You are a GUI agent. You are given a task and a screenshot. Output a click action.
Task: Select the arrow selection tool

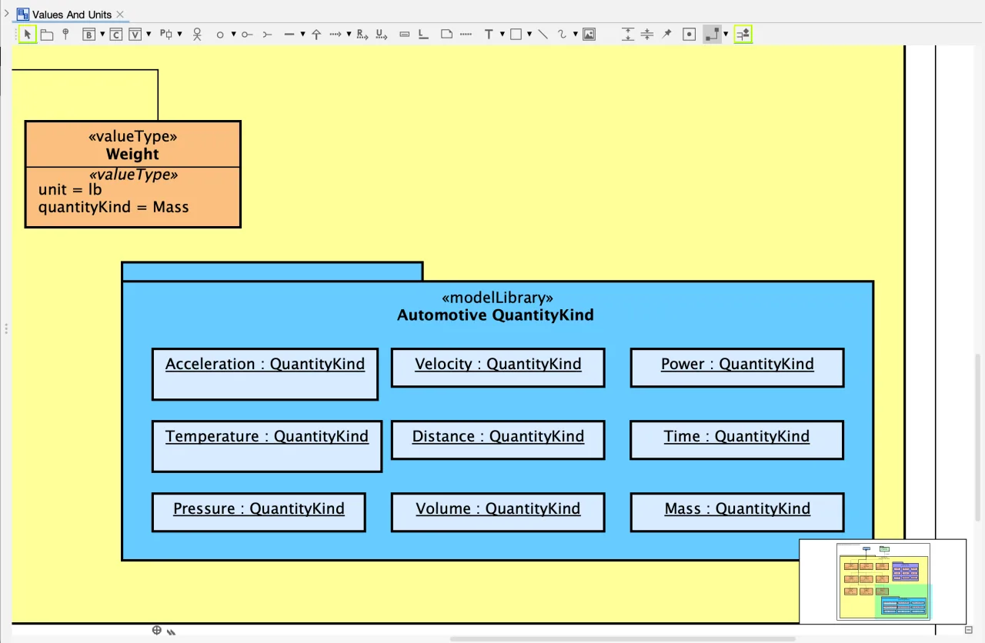pyautogui.click(x=28, y=34)
